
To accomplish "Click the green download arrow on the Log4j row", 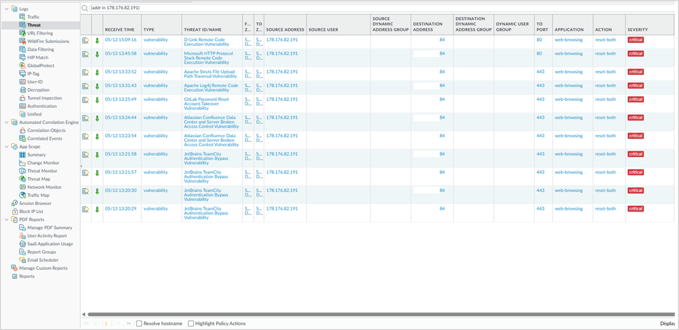I will click(97, 86).
